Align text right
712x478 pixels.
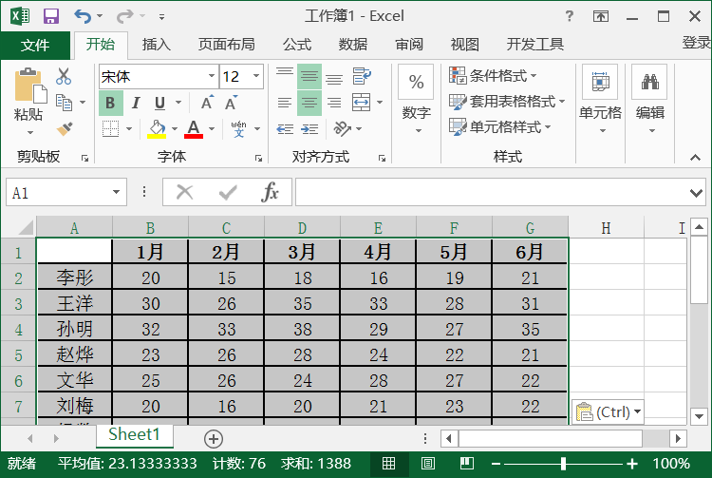point(334,103)
